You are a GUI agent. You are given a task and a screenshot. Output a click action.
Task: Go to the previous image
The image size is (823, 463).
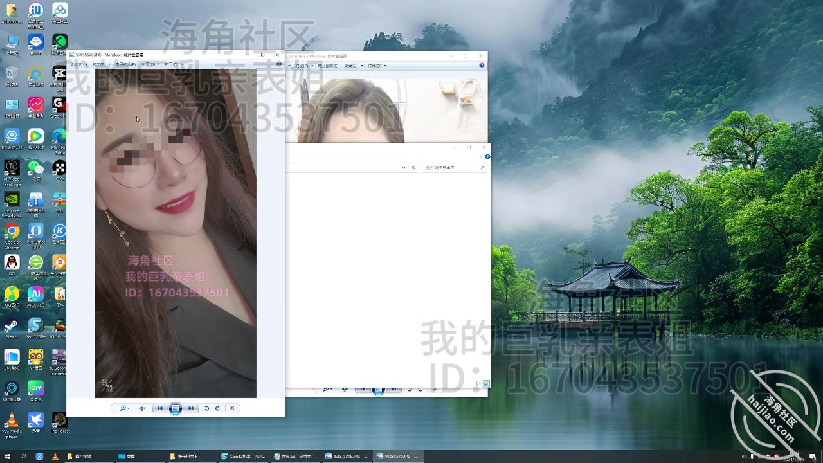[x=159, y=408]
